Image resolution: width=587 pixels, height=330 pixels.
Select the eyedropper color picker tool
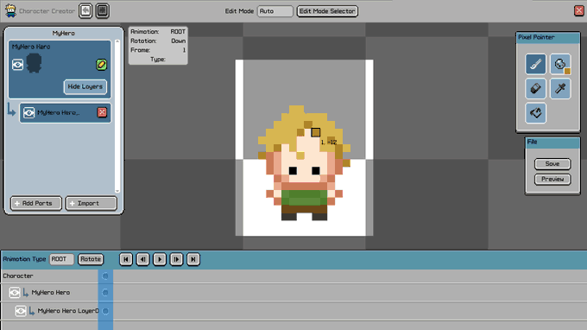[x=560, y=89]
